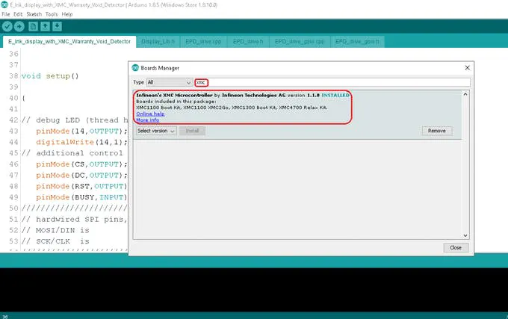Image resolution: width=508 pixels, height=319 pixels.
Task: Click the Boards Manager search field
Action: tap(332, 82)
